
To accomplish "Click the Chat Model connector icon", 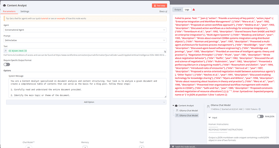I will [x=28, y=146].
